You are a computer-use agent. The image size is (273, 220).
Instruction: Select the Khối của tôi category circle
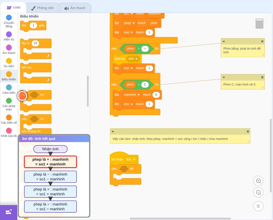[9, 130]
